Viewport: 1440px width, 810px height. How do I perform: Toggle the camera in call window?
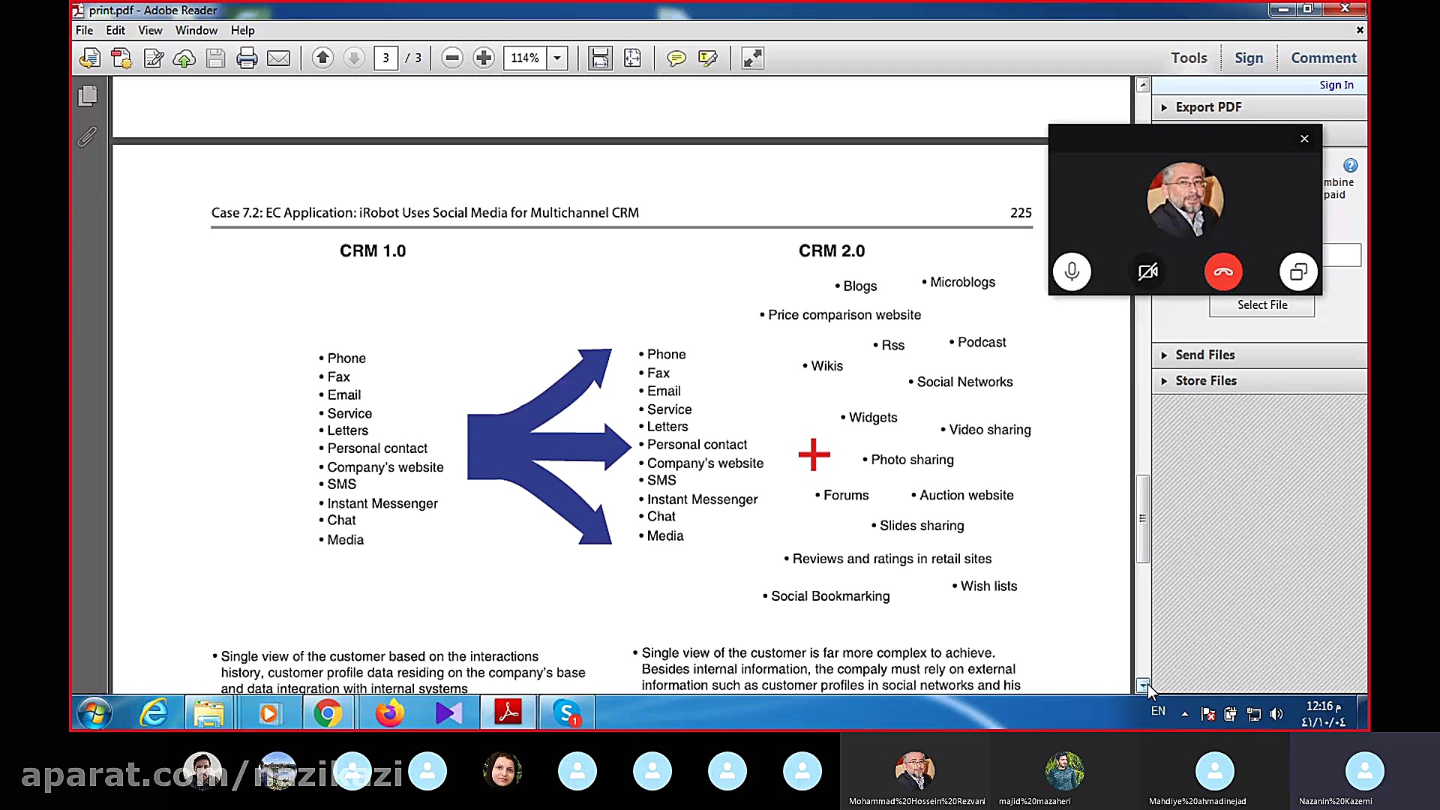click(1147, 271)
